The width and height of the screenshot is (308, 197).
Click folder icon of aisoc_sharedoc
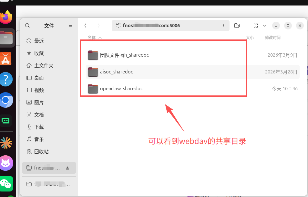click(x=93, y=72)
